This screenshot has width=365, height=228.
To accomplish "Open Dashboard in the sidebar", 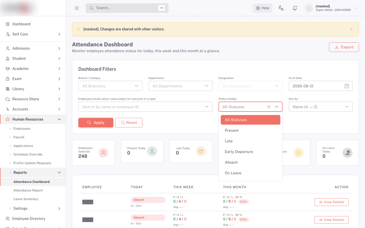I will (33, 24).
